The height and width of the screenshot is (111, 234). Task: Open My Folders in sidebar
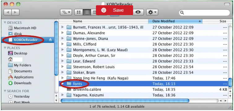(x=23, y=65)
